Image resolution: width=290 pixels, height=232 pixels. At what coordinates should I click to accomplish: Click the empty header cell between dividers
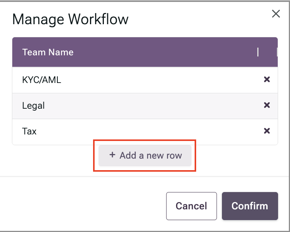pyautogui.click(x=267, y=52)
